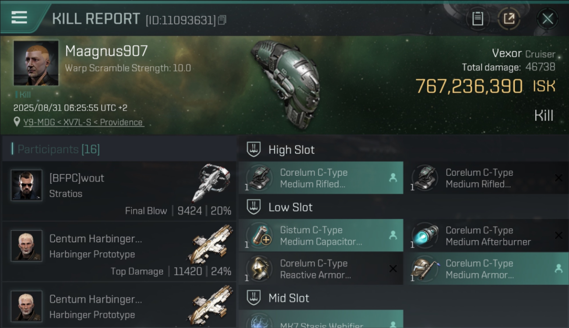The width and height of the screenshot is (569, 328).
Task: Select first Centum Harbinger participant
Action: (x=119, y=251)
